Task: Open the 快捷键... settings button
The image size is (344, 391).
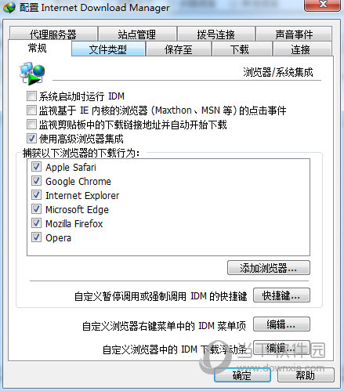Action: [281, 295]
